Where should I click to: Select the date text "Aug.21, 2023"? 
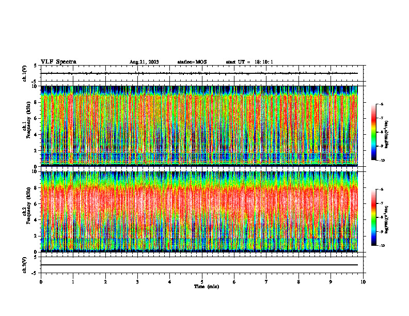[x=144, y=62]
